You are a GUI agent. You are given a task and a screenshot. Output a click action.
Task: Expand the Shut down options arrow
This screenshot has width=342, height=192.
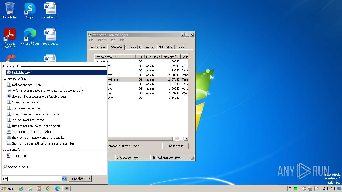click(90, 179)
